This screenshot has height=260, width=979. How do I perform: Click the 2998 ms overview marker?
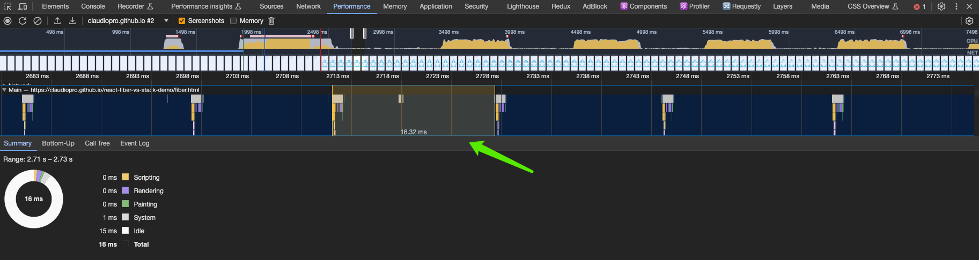[x=383, y=32]
